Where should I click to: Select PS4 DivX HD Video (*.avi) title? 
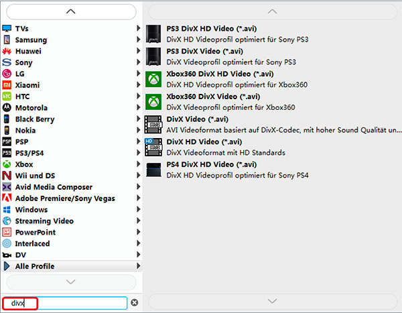212,164
